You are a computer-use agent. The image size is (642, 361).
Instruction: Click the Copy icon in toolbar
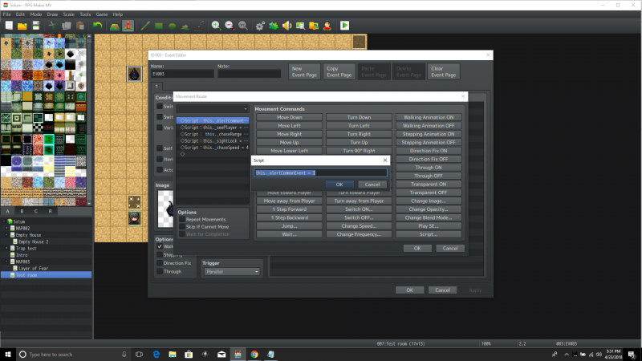pos(67,26)
